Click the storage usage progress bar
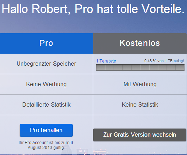Screen dimensions: 187x155 click(140, 67)
